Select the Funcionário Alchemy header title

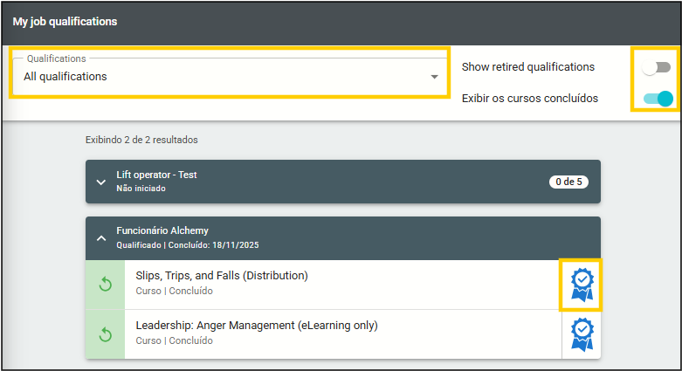point(162,230)
